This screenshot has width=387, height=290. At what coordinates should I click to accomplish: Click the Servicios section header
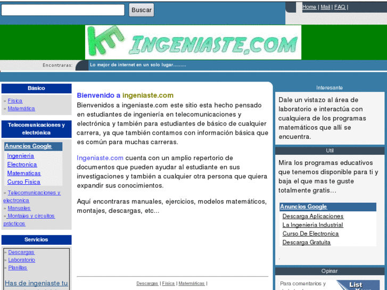point(37,239)
